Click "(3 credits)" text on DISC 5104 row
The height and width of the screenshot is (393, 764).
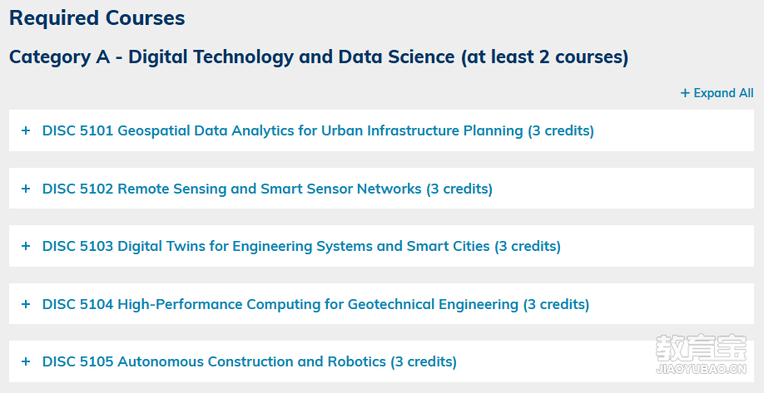point(557,304)
